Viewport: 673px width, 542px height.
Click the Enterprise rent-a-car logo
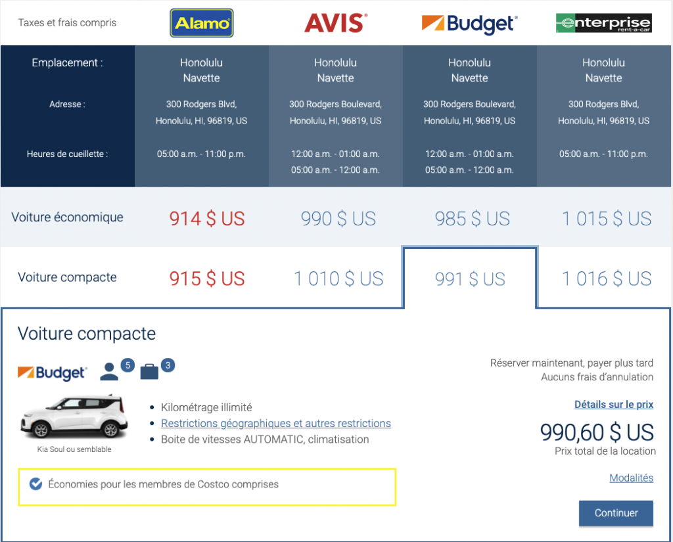[x=603, y=22]
